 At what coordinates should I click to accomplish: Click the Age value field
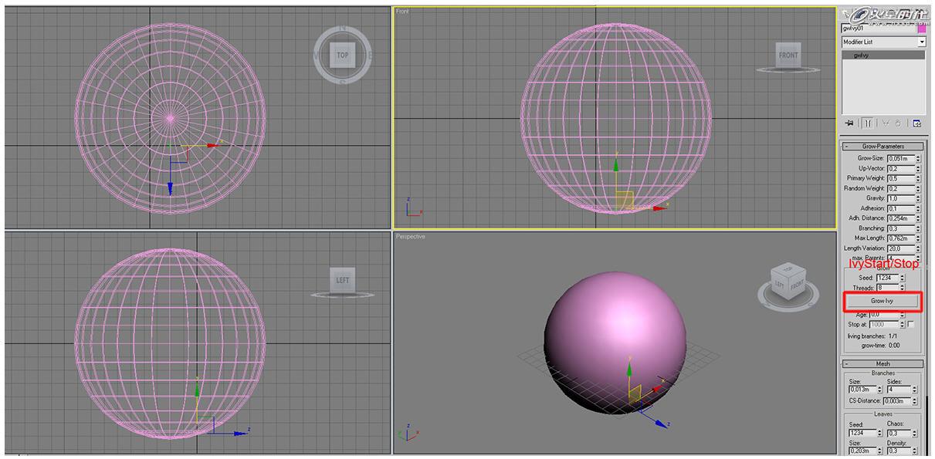click(885, 315)
